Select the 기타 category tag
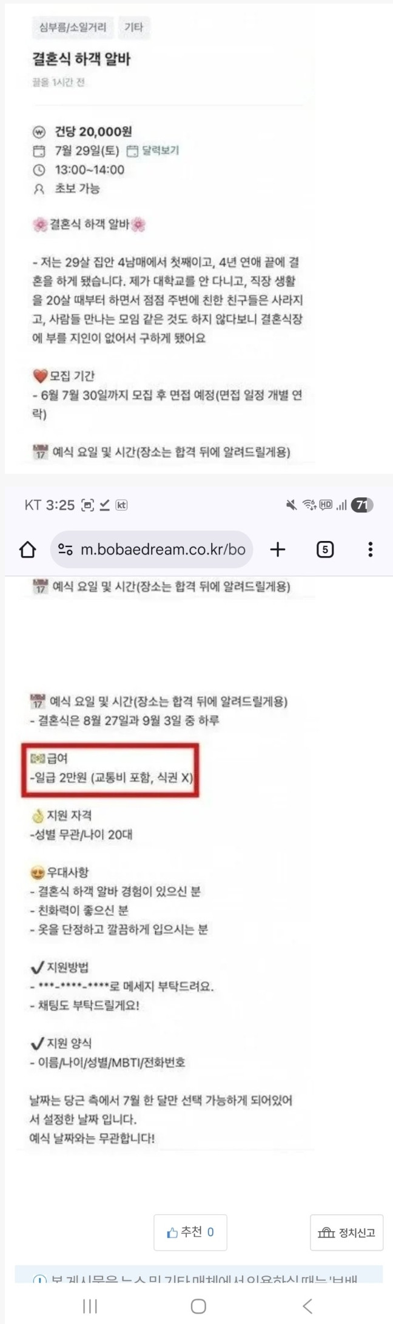Image resolution: width=393 pixels, height=1324 pixels. point(134,27)
